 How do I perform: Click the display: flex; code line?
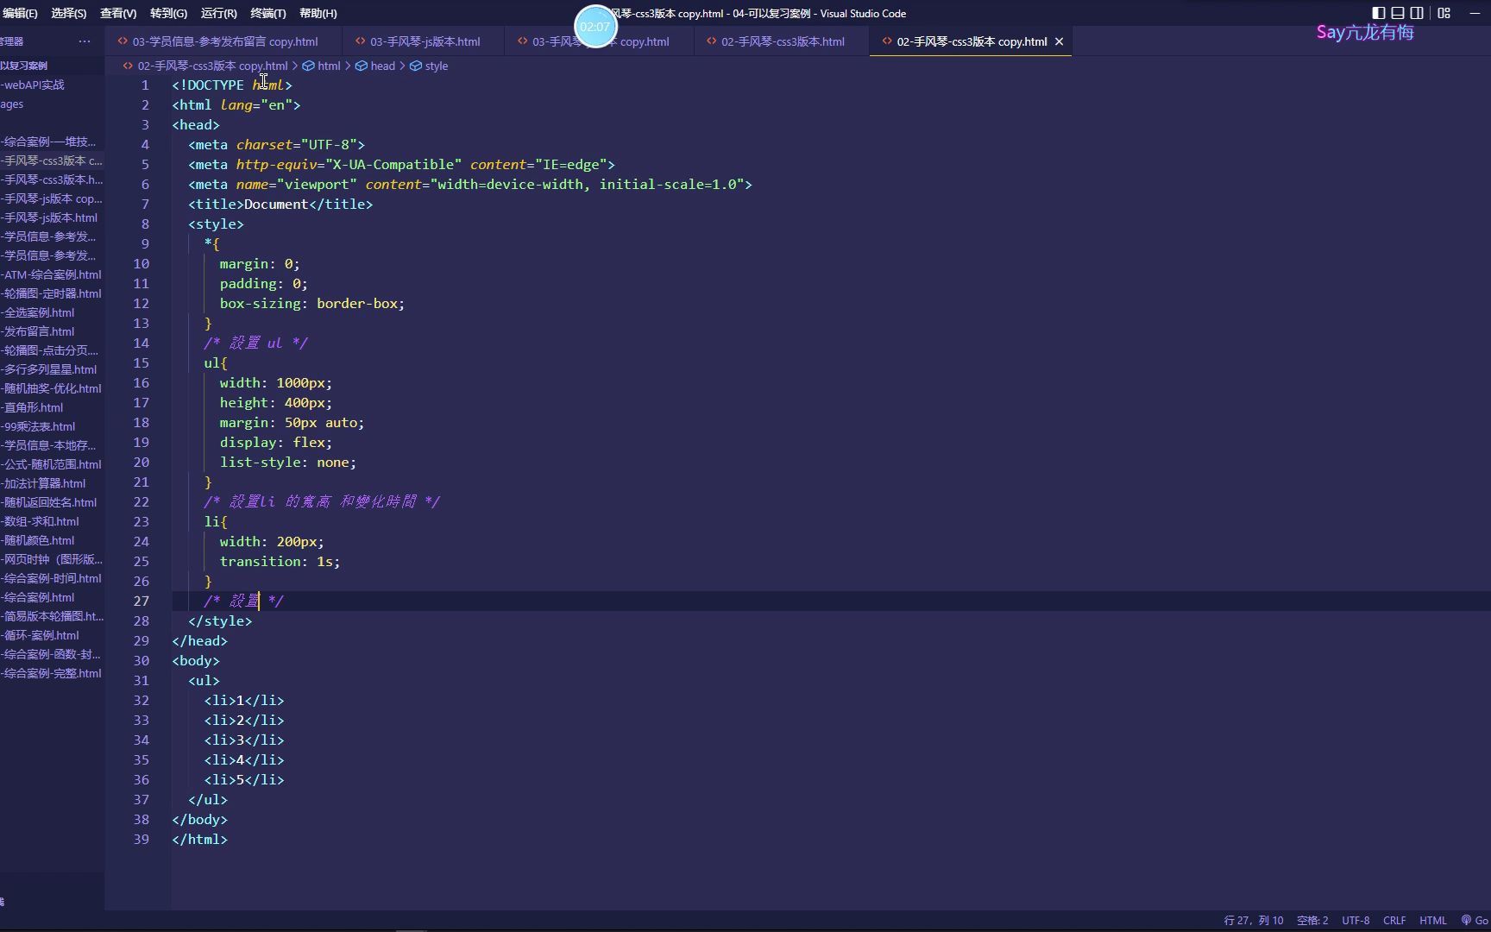point(275,442)
